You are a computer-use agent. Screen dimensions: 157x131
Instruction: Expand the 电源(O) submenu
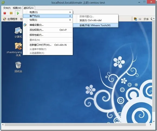pyautogui.click(x=48, y=12)
